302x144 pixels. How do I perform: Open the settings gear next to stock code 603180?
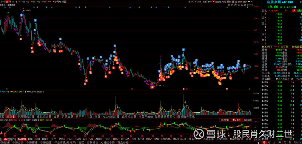point(300,2)
